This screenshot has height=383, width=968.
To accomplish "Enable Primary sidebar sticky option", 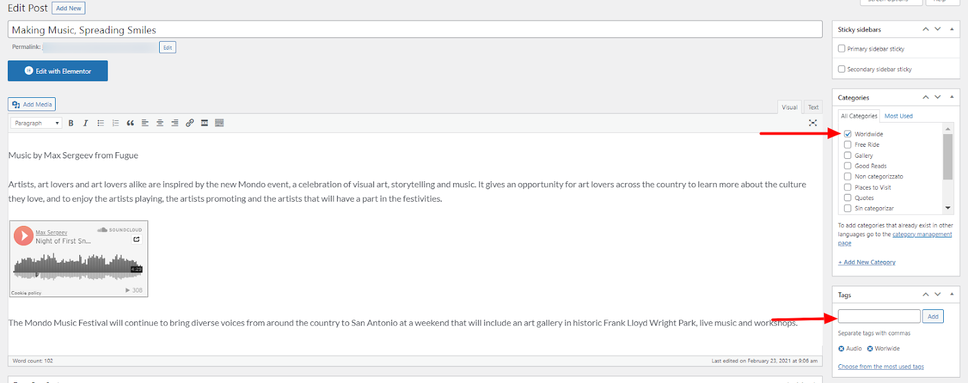I will (x=842, y=49).
